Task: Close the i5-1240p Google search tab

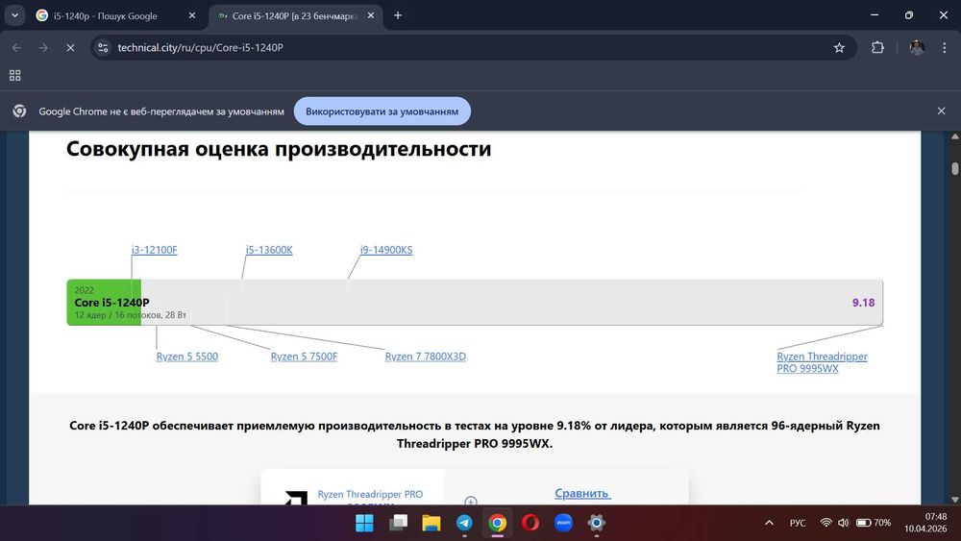Action: pyautogui.click(x=192, y=16)
